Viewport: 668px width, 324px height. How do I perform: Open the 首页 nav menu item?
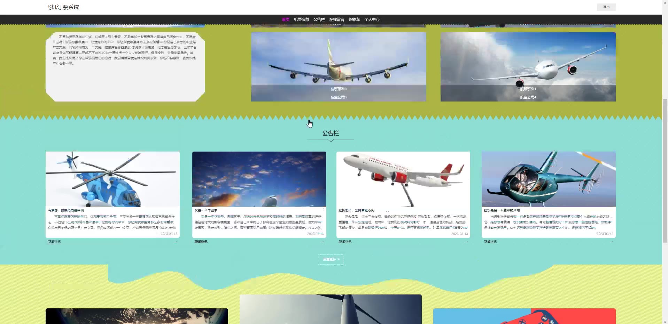click(x=286, y=19)
